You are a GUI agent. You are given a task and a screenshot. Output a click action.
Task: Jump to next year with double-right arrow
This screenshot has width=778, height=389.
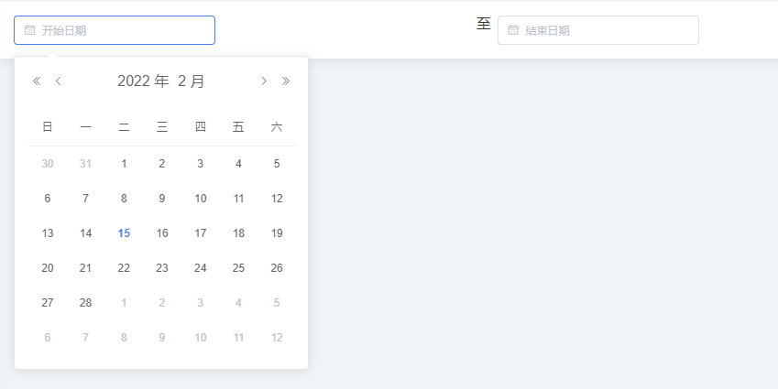pos(286,81)
